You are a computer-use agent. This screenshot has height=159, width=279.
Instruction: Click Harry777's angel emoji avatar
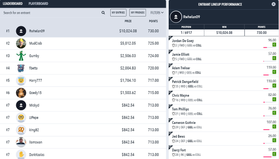[21, 81]
